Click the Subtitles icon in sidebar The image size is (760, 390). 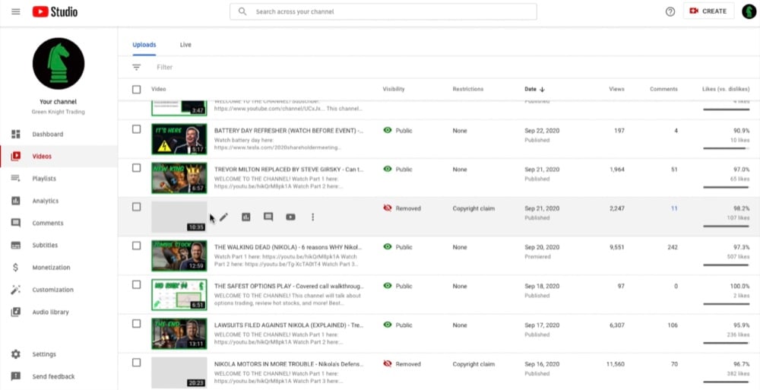coord(15,245)
